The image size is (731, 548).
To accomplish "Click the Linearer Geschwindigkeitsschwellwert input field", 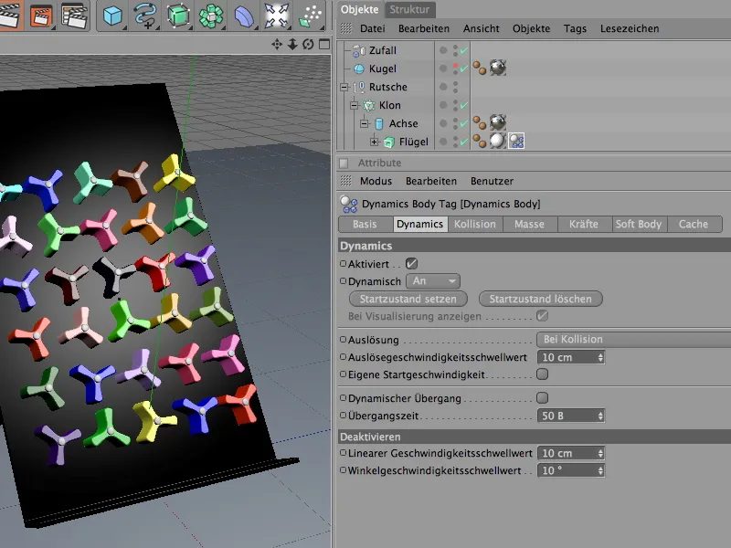I will 565,453.
